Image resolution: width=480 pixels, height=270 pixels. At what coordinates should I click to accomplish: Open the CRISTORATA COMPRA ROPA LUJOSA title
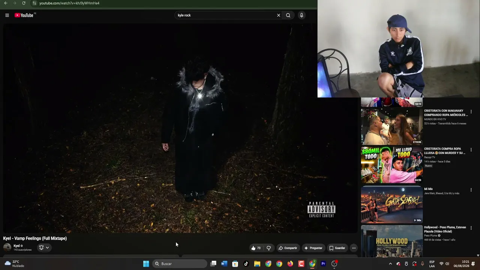click(445, 151)
